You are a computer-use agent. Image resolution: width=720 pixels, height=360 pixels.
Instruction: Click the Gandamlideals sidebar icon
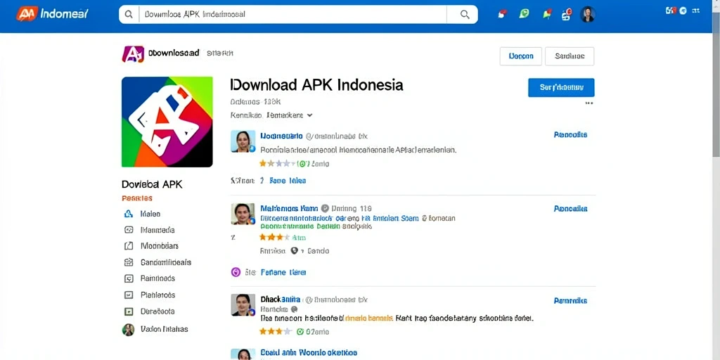tap(129, 263)
